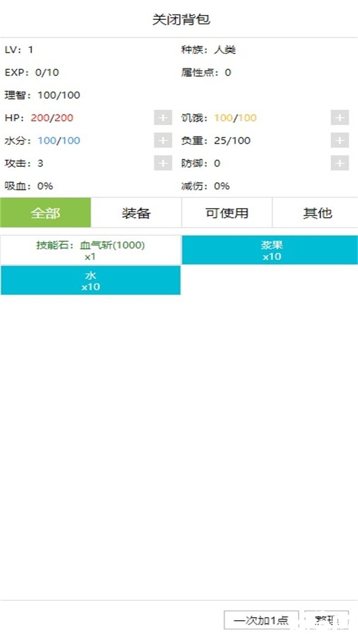The height and width of the screenshot is (637, 358).
Task: Show the 可使用 items tab
Action: [x=227, y=213]
